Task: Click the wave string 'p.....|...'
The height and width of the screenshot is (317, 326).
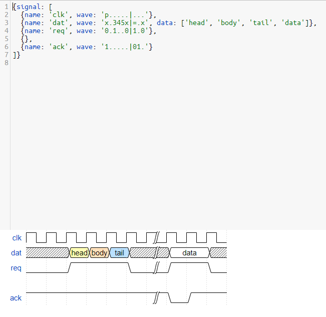Action: (x=125, y=15)
